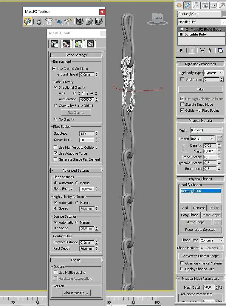Select the No Gravity option
This screenshot has width=226, height=306.
coord(55,119)
